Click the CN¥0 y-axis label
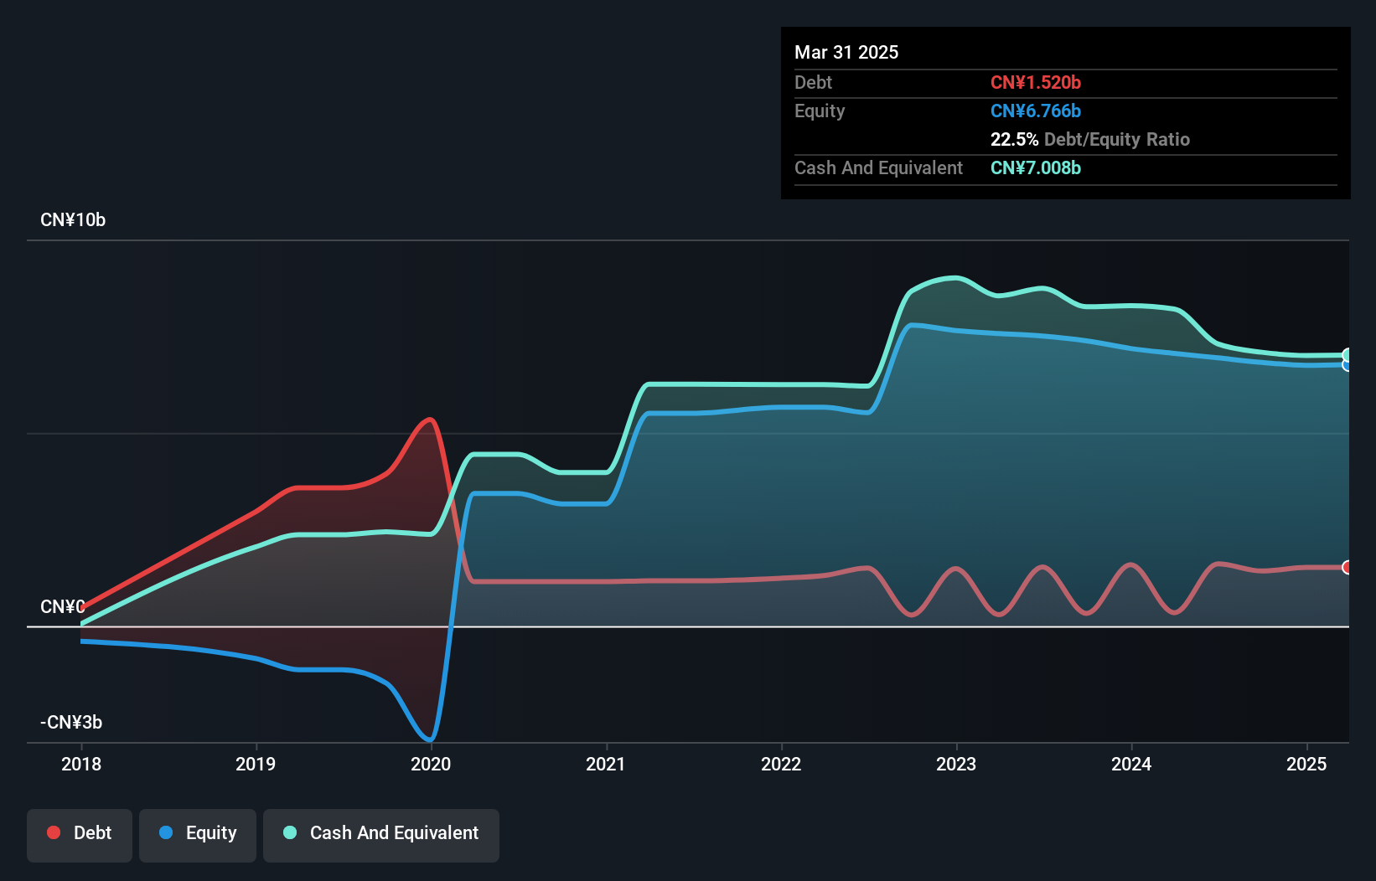Screen dimensions: 1376x881 coord(63,606)
